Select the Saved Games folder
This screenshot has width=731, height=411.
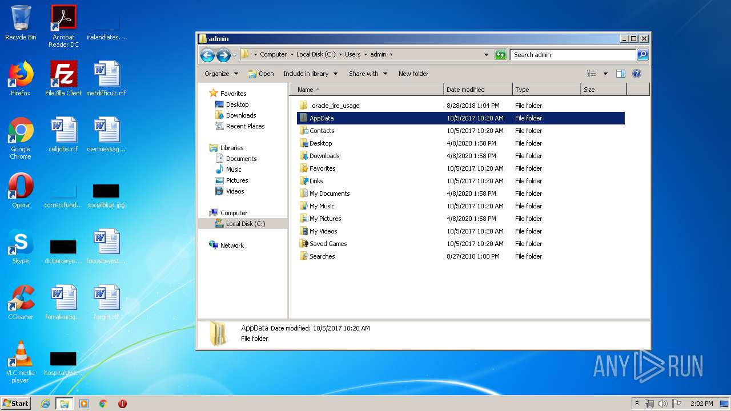pyautogui.click(x=461, y=244)
